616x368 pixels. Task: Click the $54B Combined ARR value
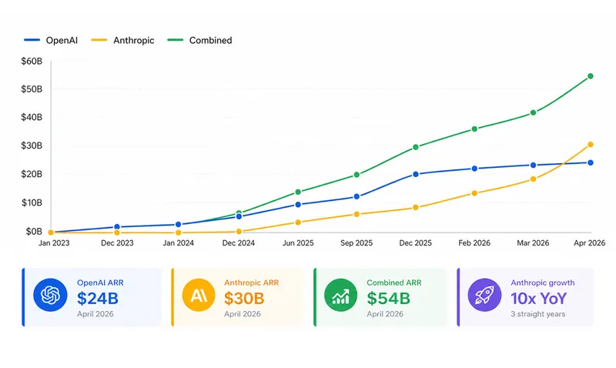[x=389, y=299]
